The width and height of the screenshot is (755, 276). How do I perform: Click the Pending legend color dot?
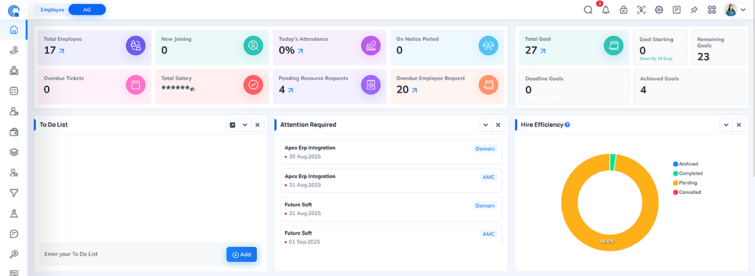(x=675, y=183)
